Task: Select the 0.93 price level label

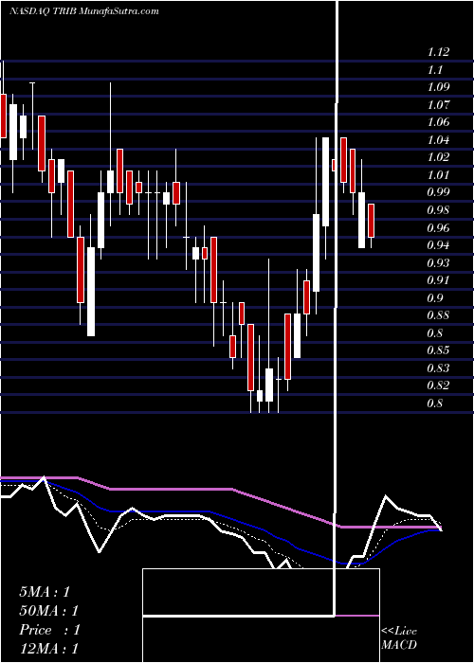Action: pyautogui.click(x=438, y=263)
